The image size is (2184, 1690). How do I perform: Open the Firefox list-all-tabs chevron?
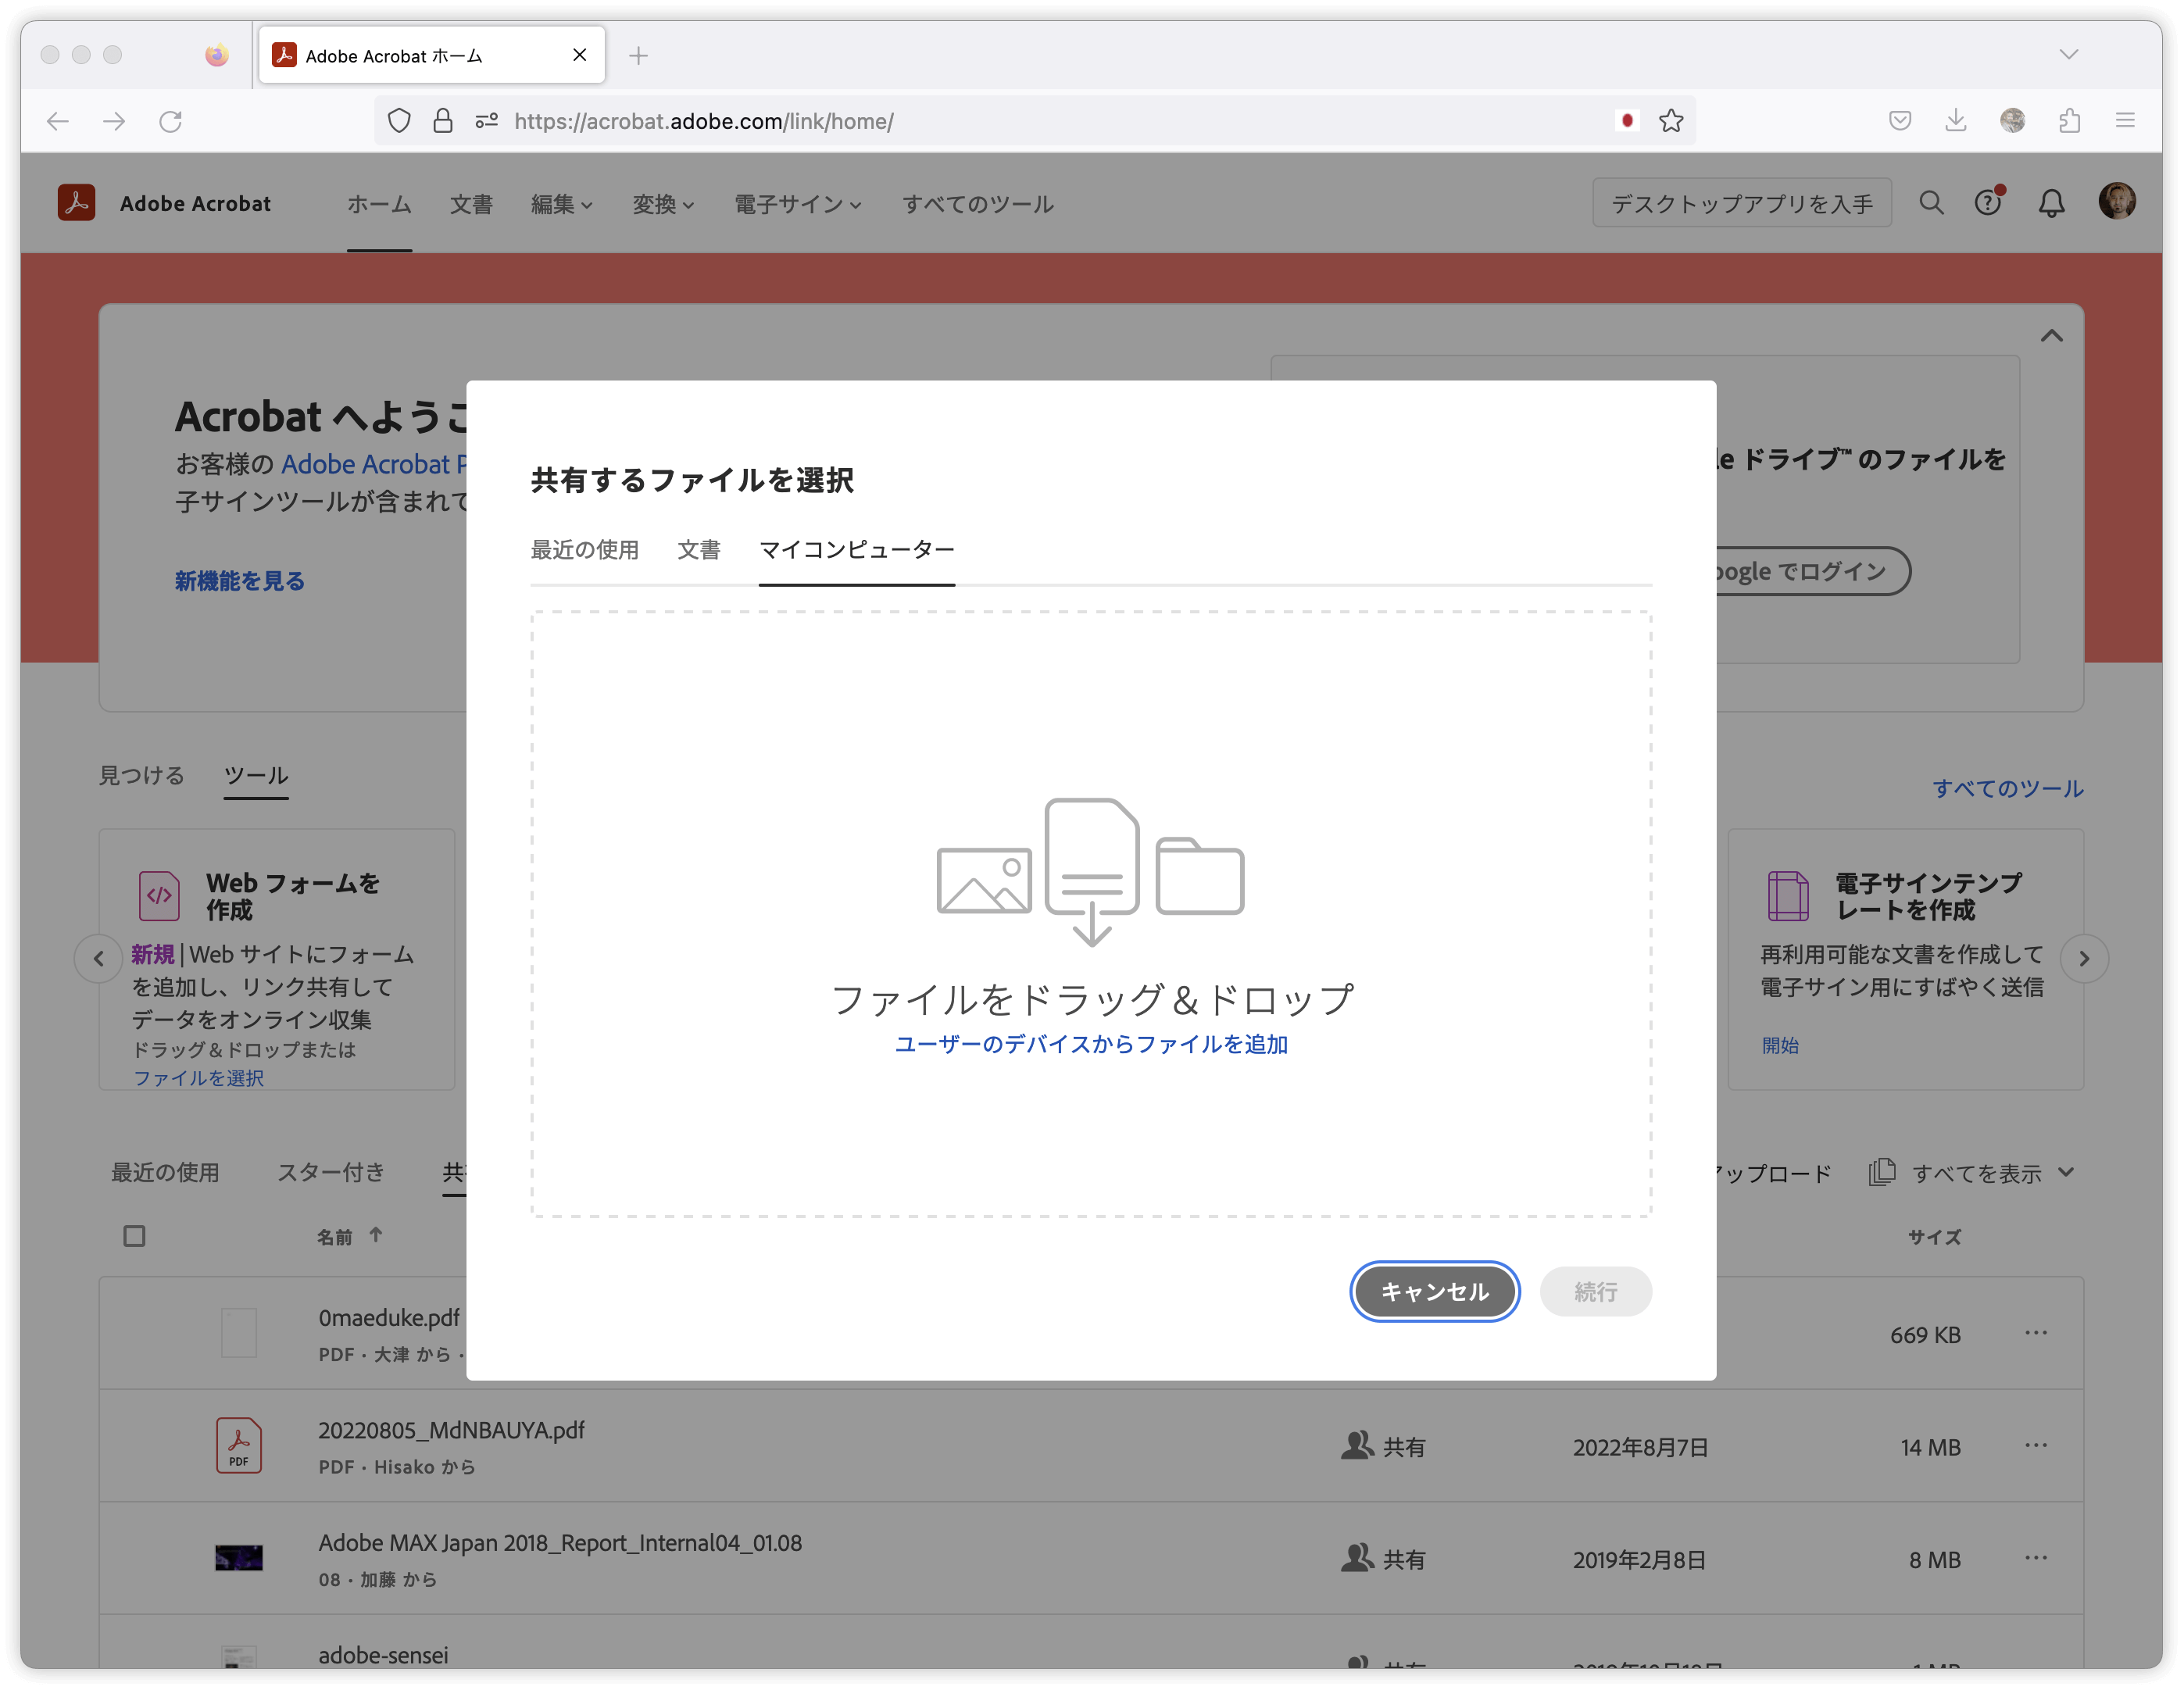click(x=2068, y=55)
